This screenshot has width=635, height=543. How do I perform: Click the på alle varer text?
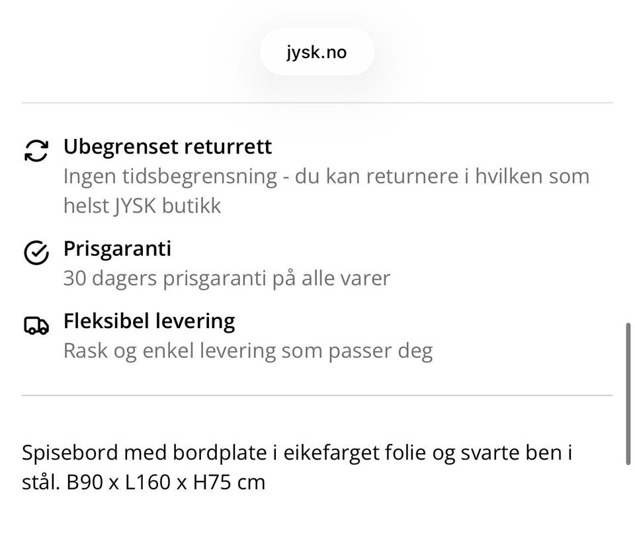click(331, 278)
